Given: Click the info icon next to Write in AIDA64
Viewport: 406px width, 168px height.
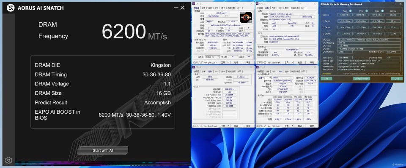Looking at the screenshot, I should [367, 11].
